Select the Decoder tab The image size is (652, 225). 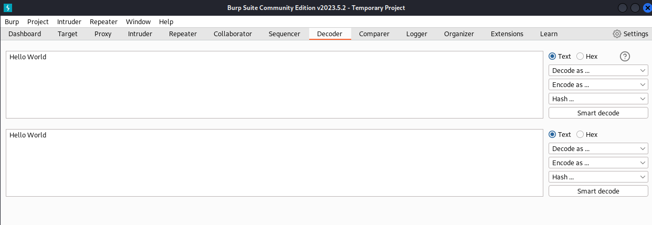point(330,34)
